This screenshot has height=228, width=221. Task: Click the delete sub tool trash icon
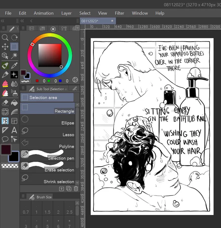(x=76, y=188)
